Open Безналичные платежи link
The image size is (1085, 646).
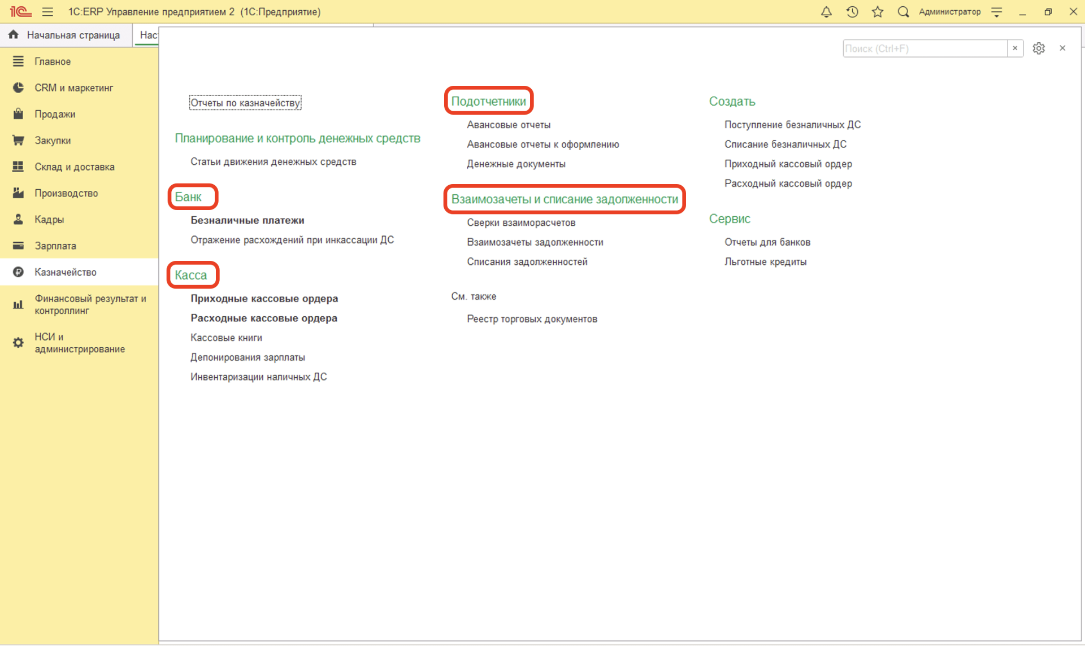coord(247,220)
